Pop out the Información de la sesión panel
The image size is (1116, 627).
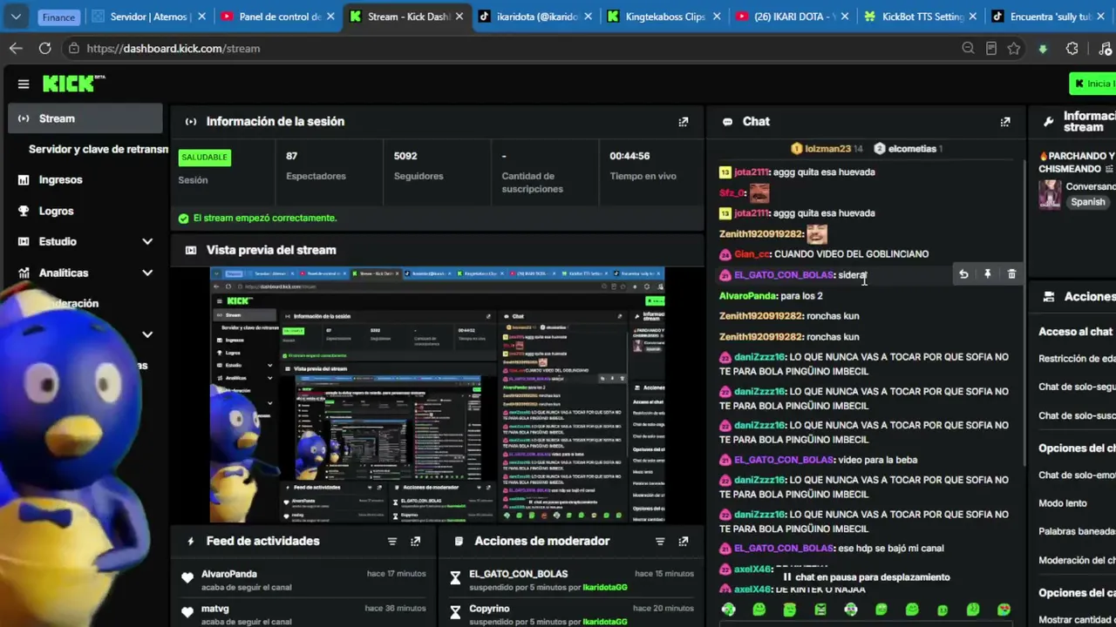pyautogui.click(x=684, y=122)
